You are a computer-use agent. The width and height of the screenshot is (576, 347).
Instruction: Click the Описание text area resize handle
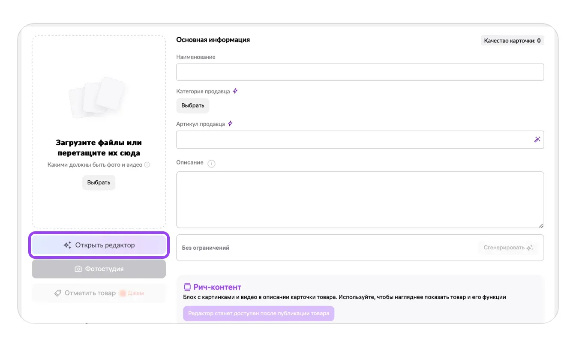coord(541,225)
